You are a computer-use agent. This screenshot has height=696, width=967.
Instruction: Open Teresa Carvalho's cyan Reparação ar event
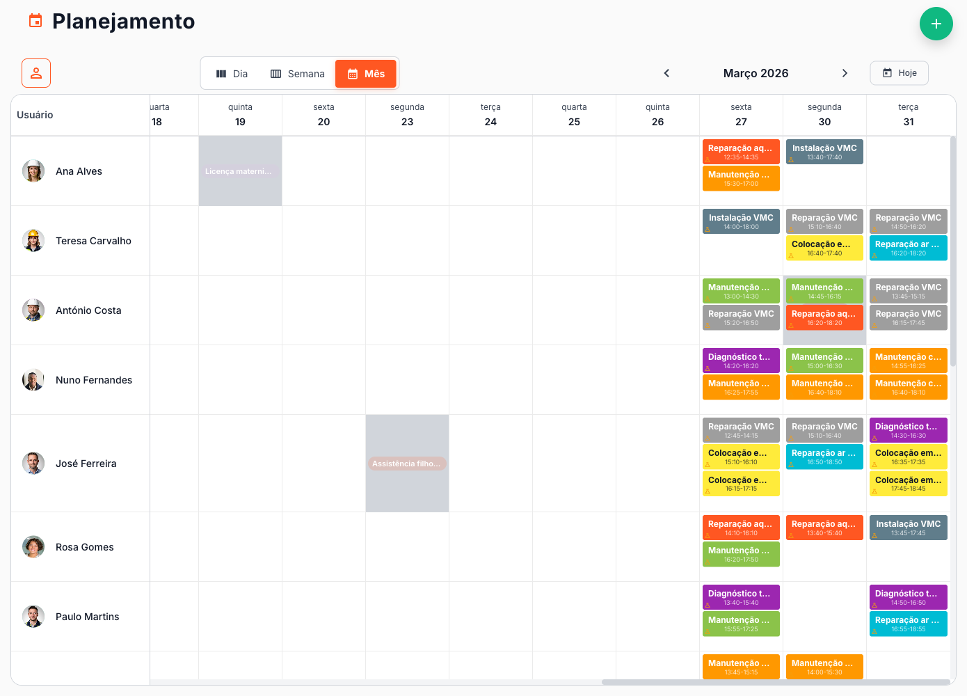[908, 248]
